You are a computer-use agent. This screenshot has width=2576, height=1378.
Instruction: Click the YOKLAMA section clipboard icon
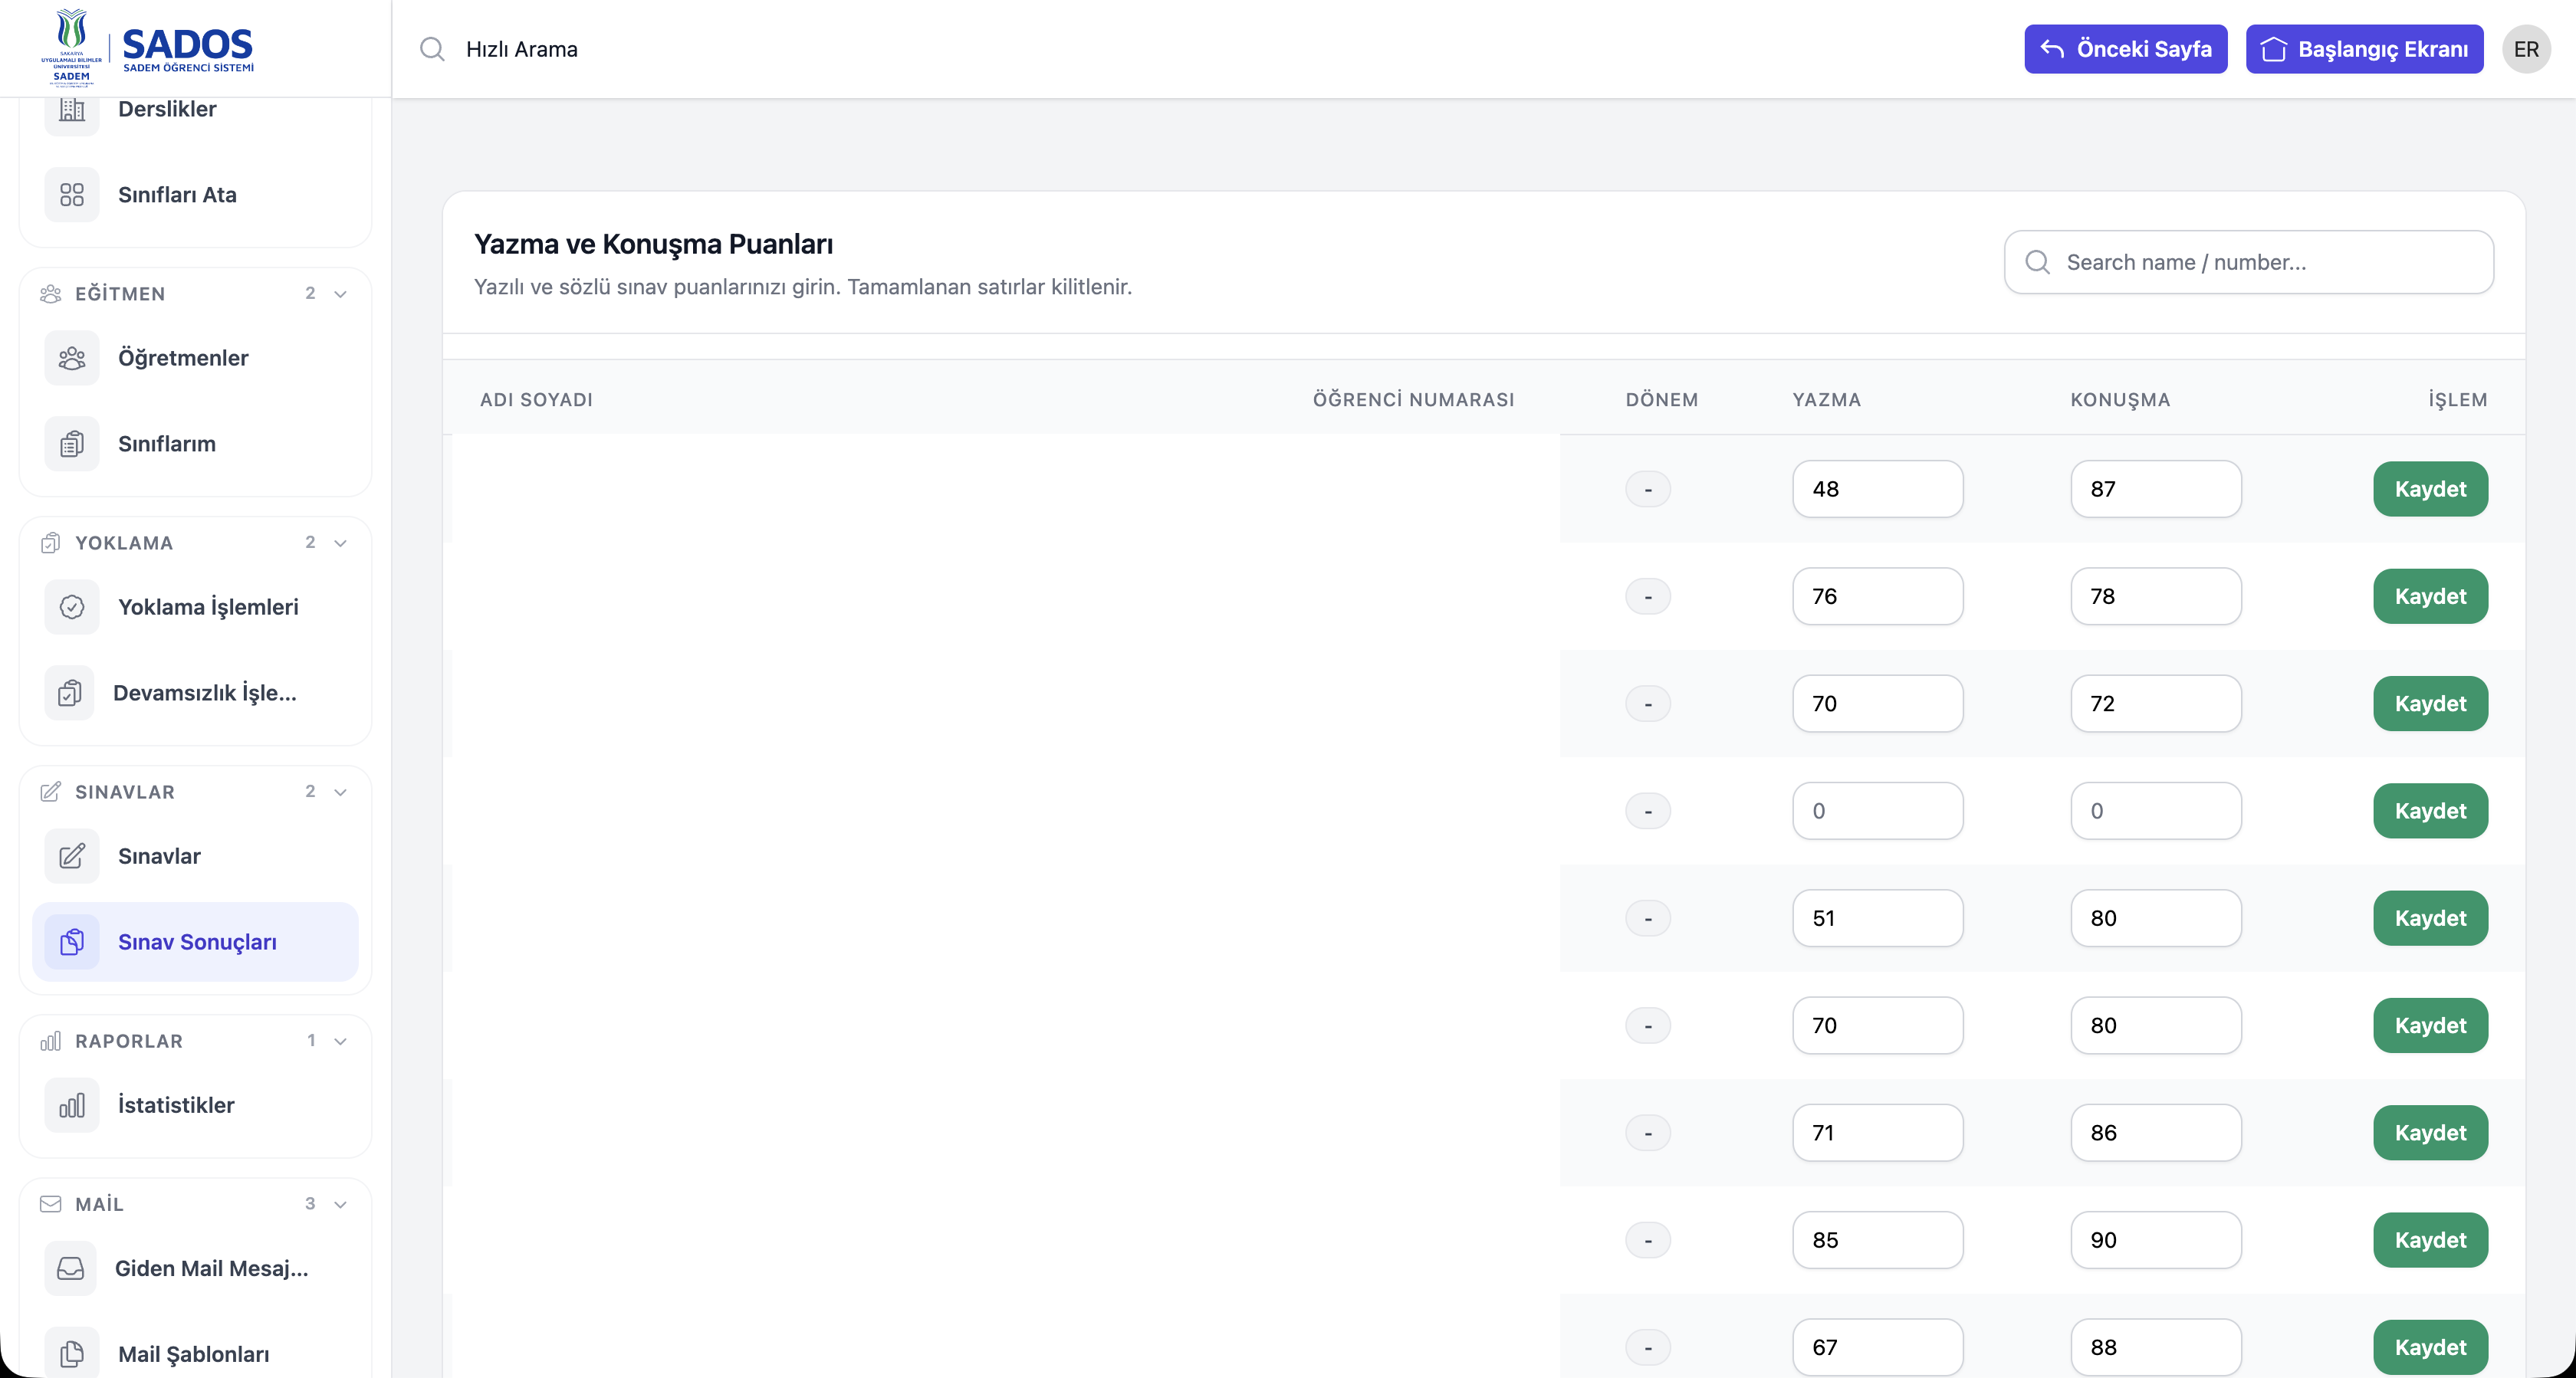pos(50,543)
